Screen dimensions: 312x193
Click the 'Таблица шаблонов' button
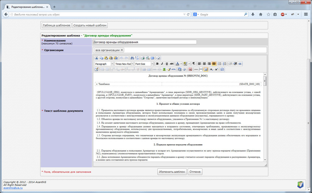click(x=56, y=25)
